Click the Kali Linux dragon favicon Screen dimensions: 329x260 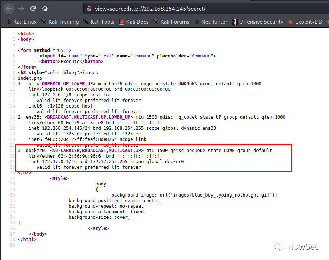(10, 22)
